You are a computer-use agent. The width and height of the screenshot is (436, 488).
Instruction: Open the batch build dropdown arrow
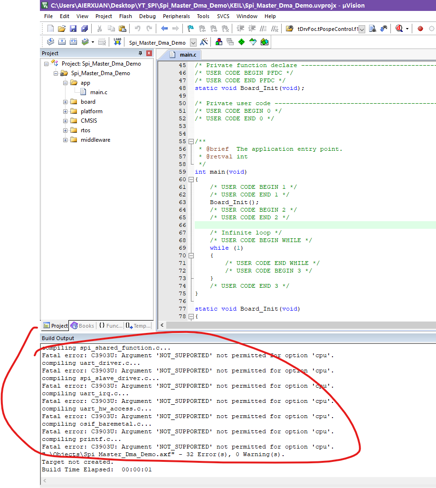(93, 42)
